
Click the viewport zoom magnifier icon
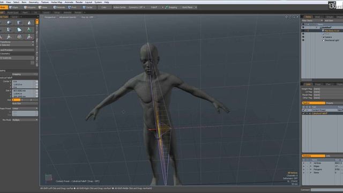[294, 17]
